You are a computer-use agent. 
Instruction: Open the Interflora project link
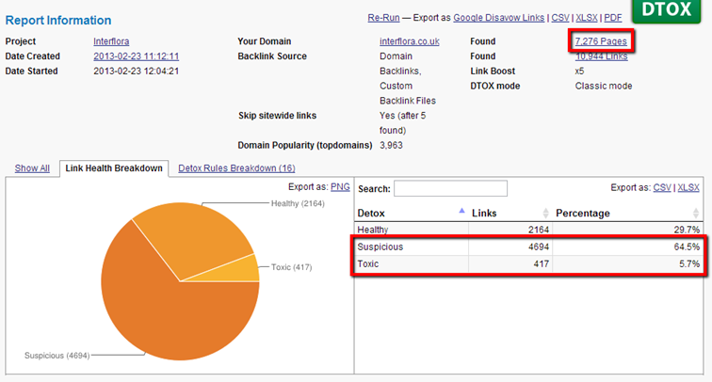112,41
